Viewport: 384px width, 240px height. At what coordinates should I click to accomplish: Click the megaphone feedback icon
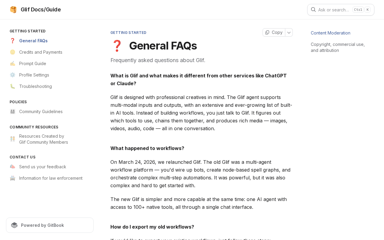pyautogui.click(x=13, y=167)
